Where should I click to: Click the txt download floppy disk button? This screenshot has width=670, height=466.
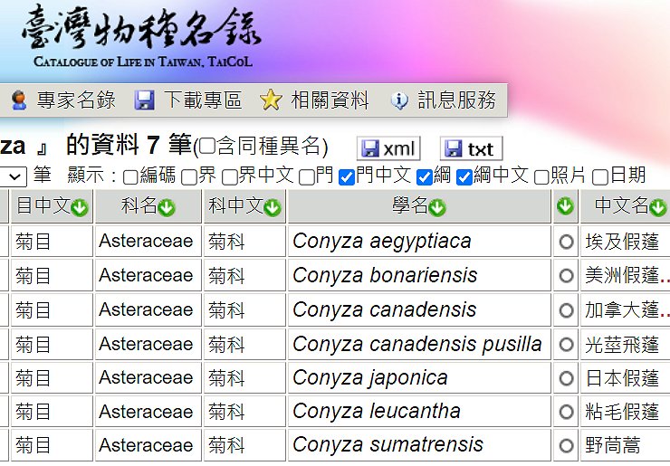pos(470,148)
